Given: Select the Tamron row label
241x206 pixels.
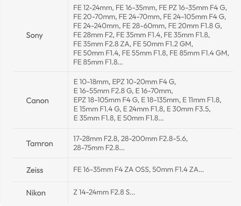Looking at the screenshot, I should (x=39, y=143).
